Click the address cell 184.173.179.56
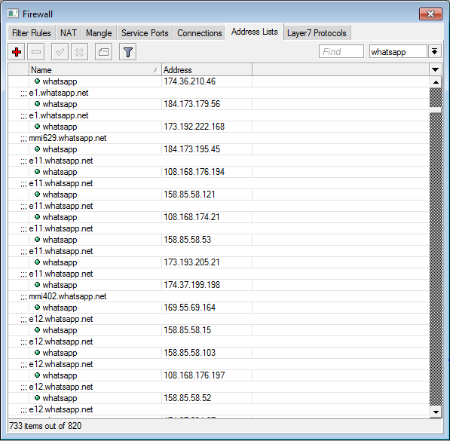Screen dimensions: 450x441 click(x=207, y=104)
